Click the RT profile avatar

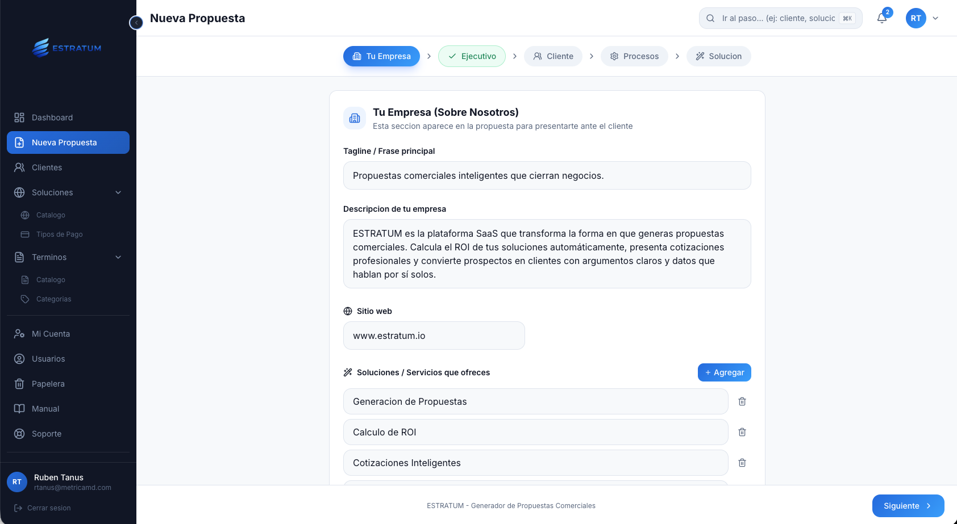(x=916, y=18)
